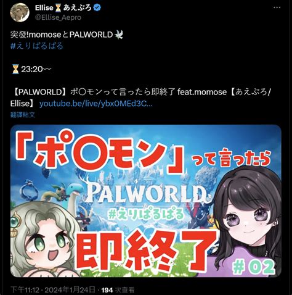Click the PALWORLD logo in thumbnail

point(147,193)
